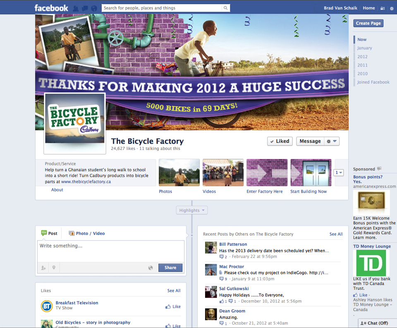Click the TD Money Lounge Like thumb icon
This screenshot has height=328, width=397.
356,295
